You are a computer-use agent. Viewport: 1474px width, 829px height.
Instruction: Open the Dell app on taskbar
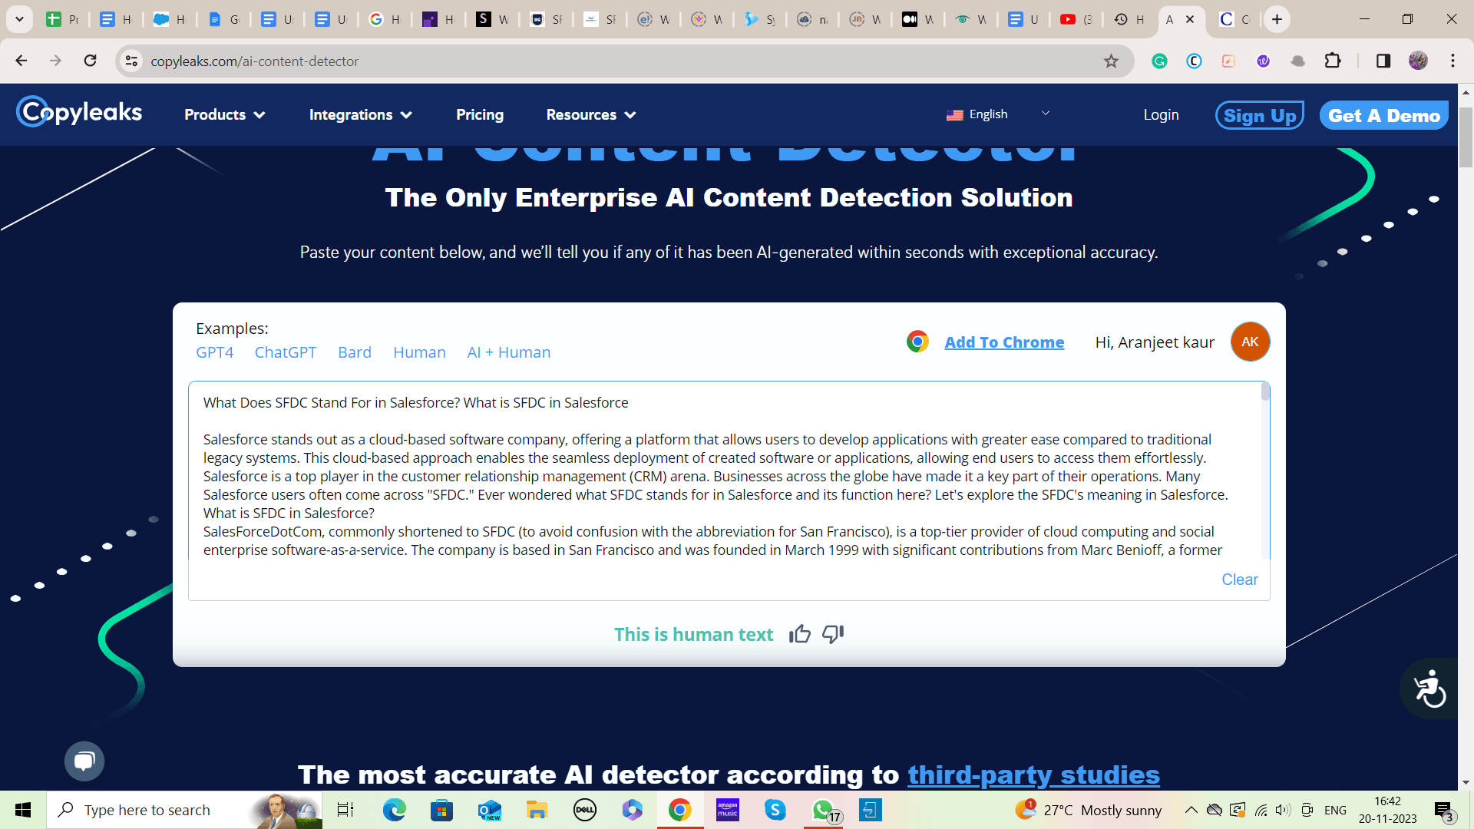(584, 810)
